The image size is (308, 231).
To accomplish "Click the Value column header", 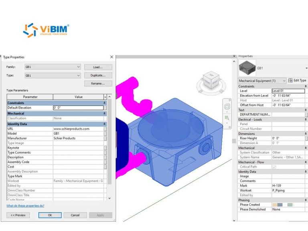I will pyautogui.click(x=78, y=97).
